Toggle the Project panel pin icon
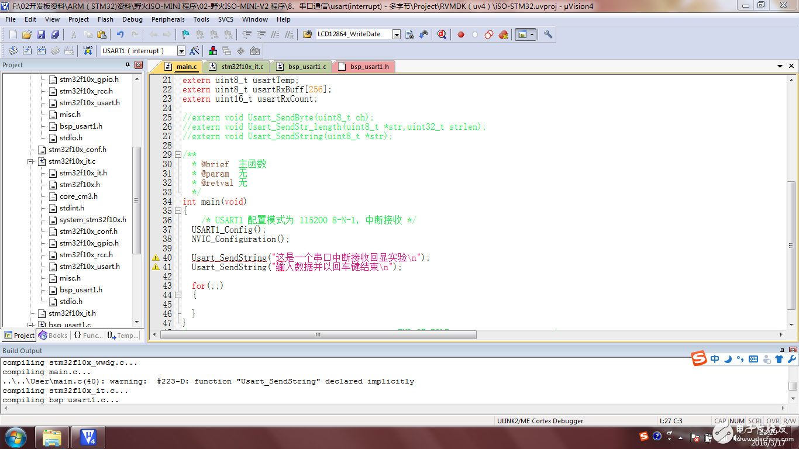Viewport: 799px width, 449px height. pyautogui.click(x=128, y=65)
